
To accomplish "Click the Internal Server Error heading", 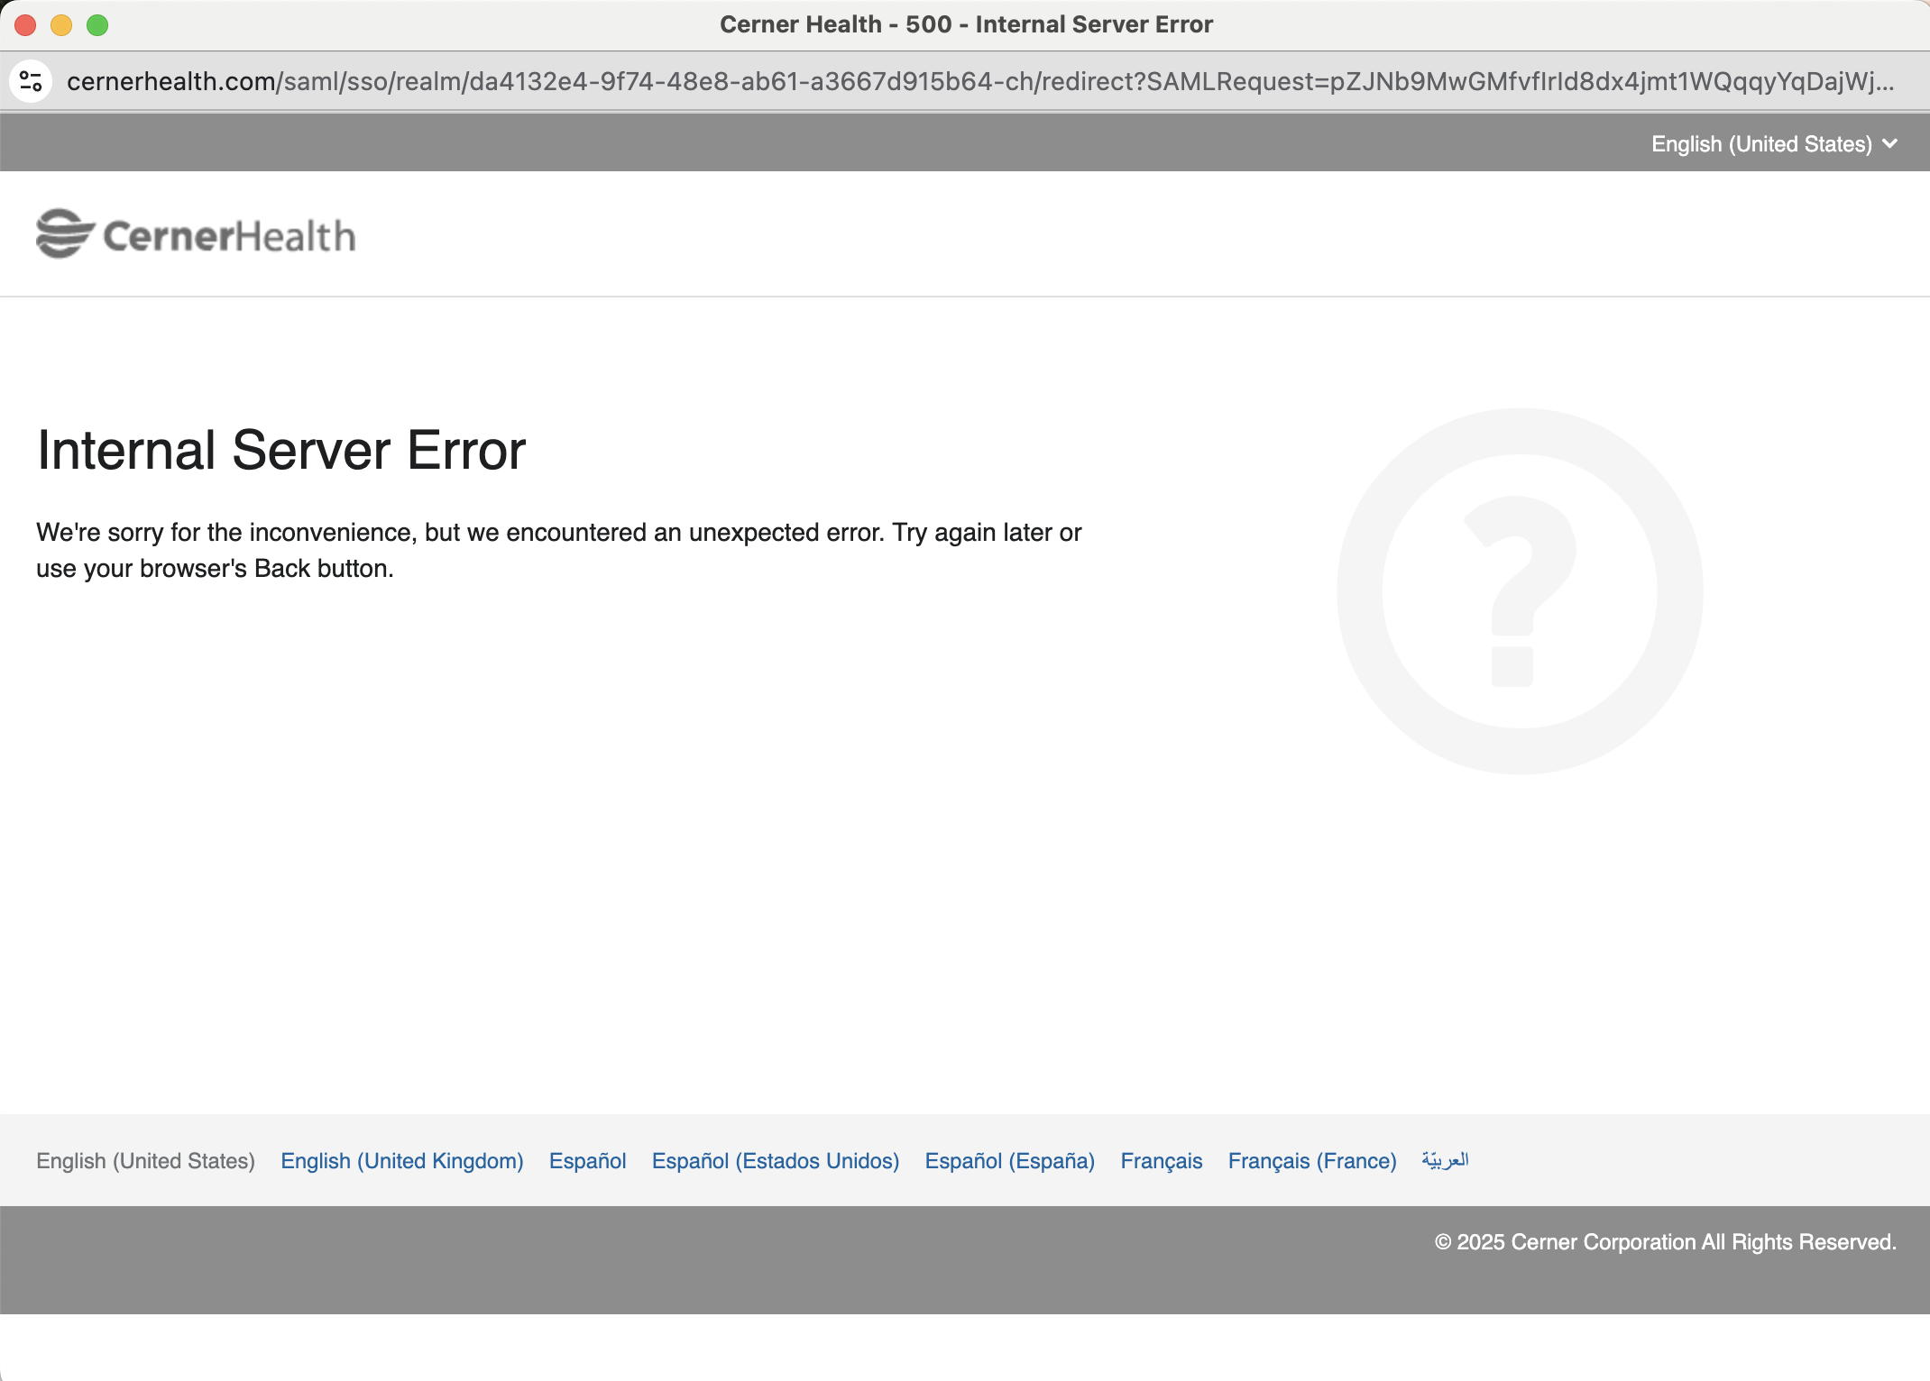I will (281, 450).
